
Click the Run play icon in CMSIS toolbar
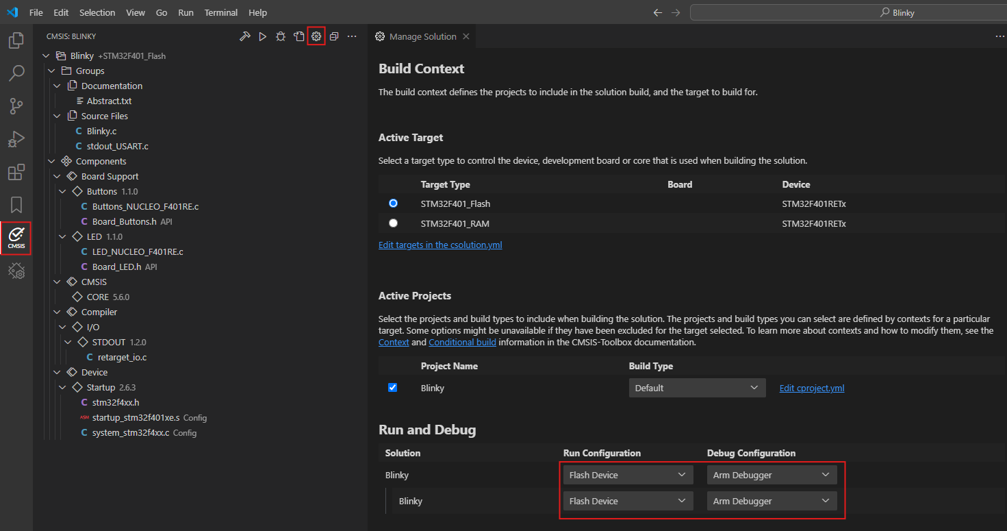pyautogui.click(x=262, y=36)
